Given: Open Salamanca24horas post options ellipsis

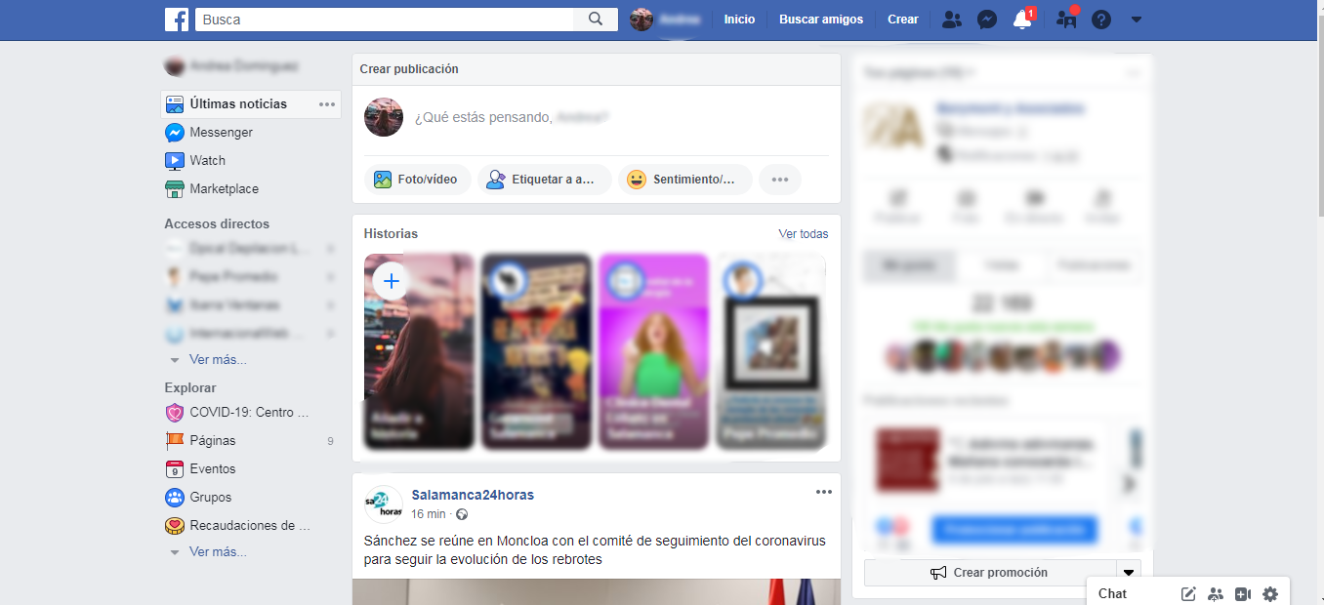Looking at the screenshot, I should click(x=824, y=492).
